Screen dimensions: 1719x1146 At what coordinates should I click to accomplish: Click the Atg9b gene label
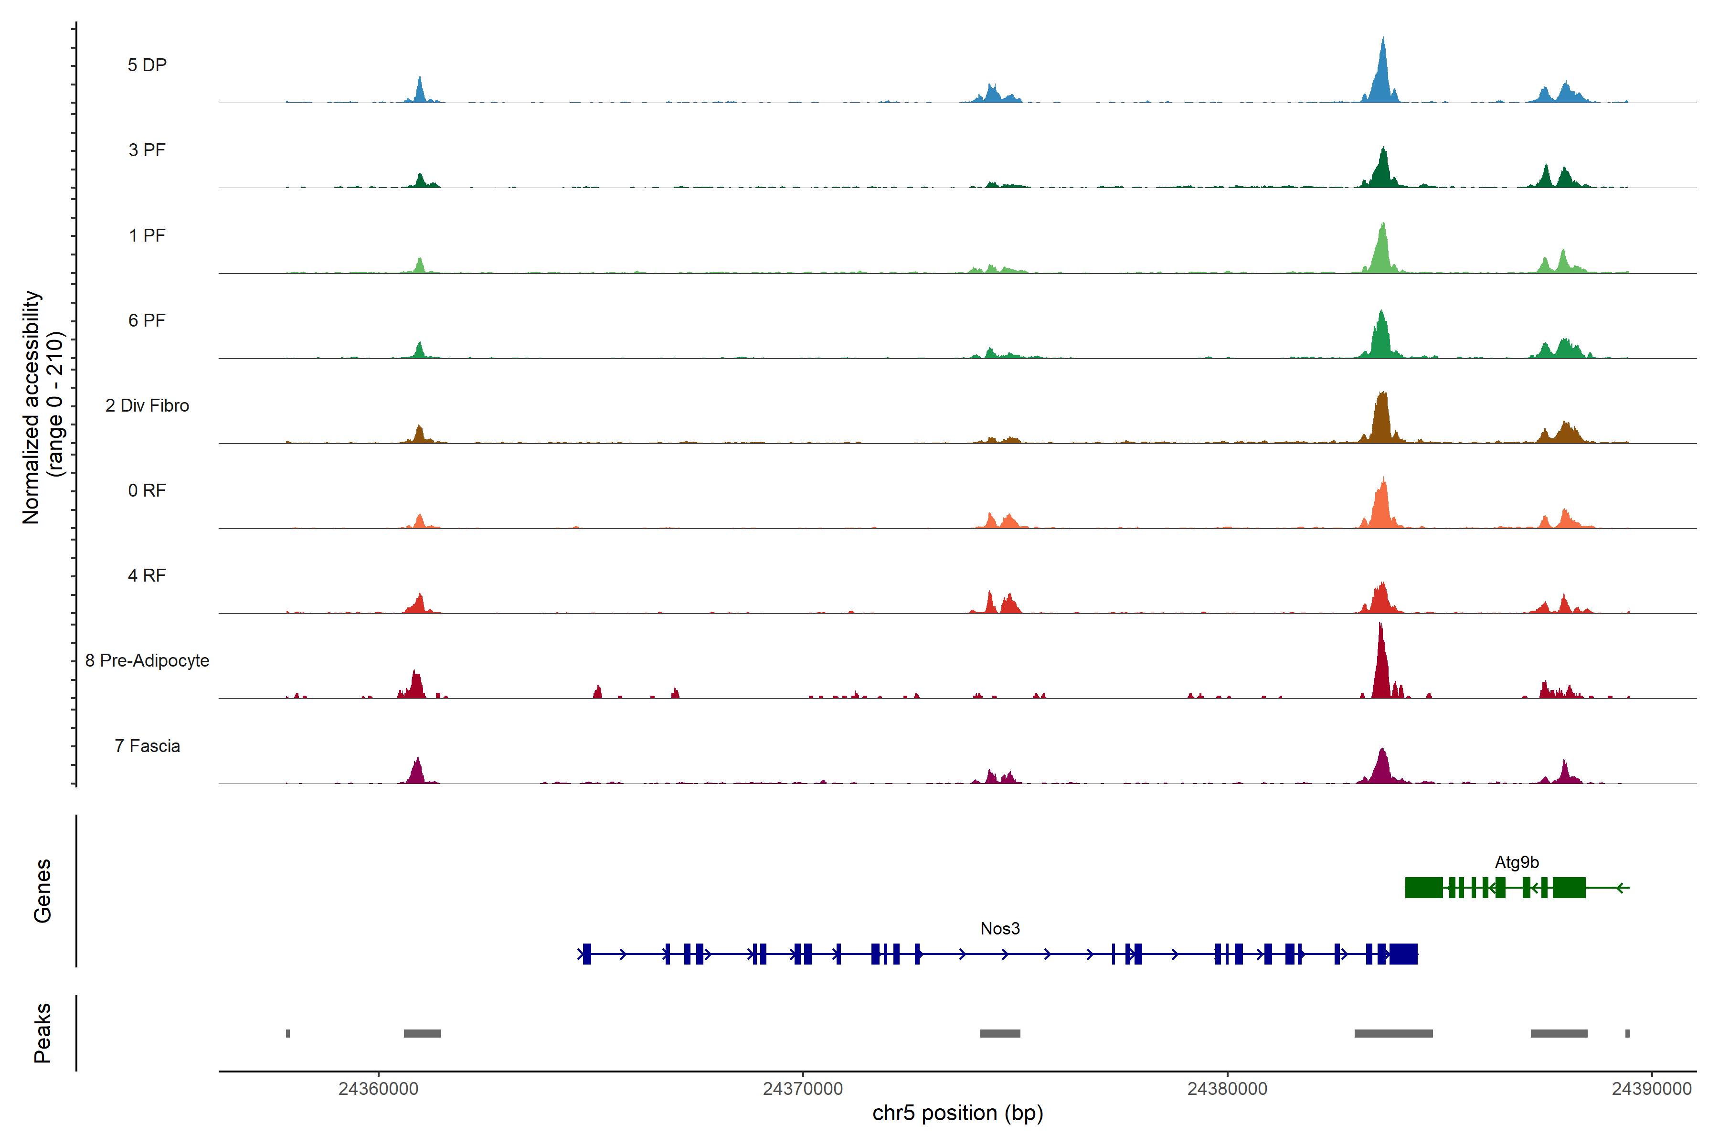pos(1517,862)
